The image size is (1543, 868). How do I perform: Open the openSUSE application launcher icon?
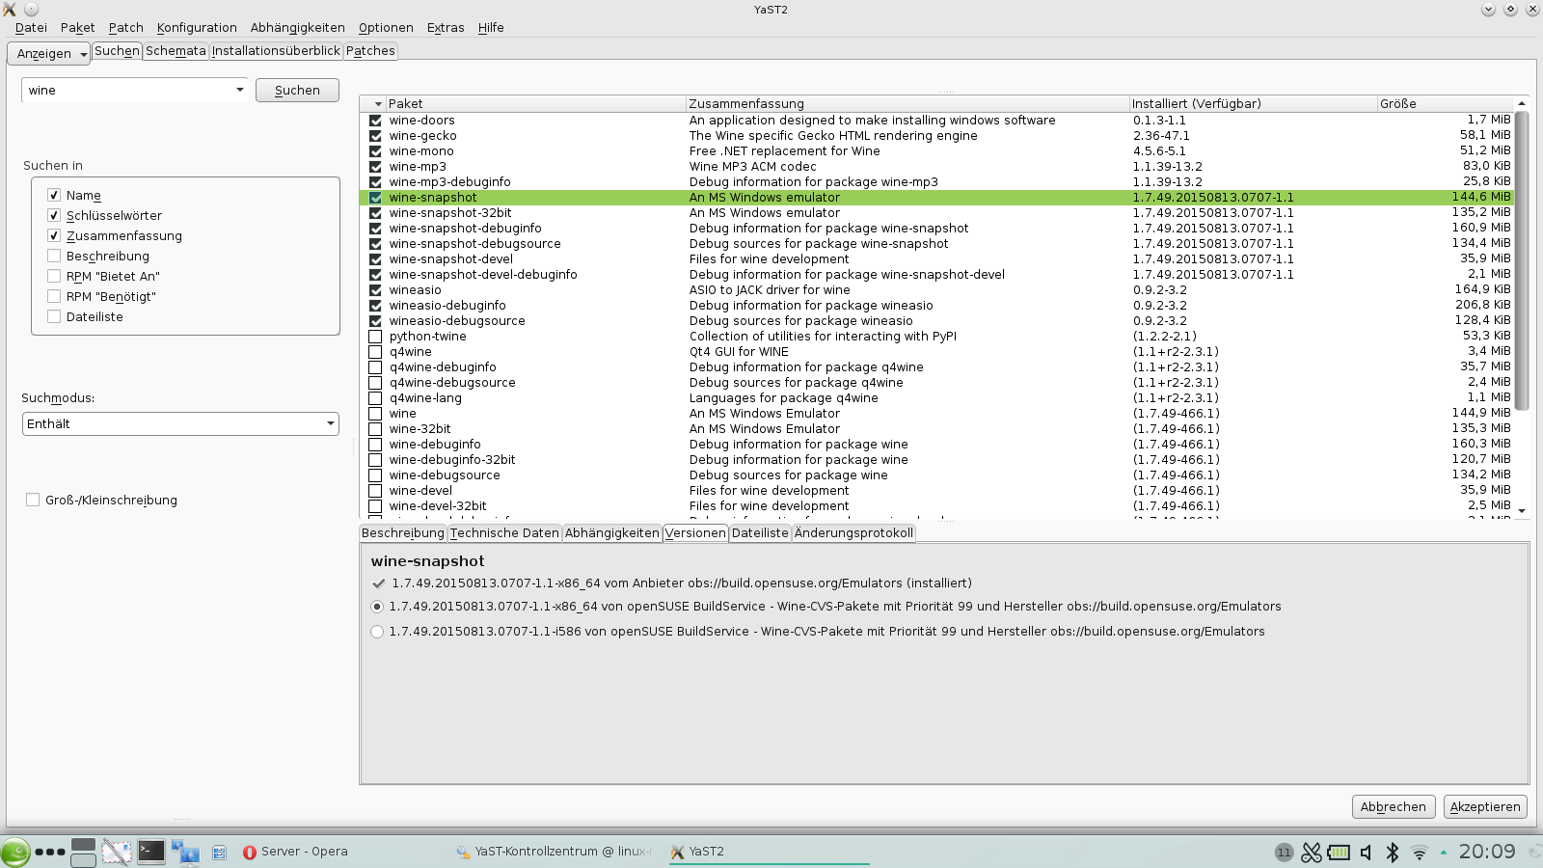tap(14, 853)
